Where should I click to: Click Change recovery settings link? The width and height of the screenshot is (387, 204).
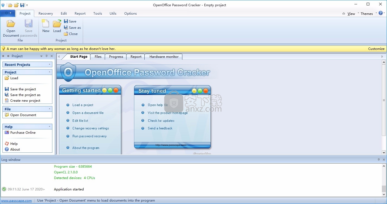(x=91, y=128)
